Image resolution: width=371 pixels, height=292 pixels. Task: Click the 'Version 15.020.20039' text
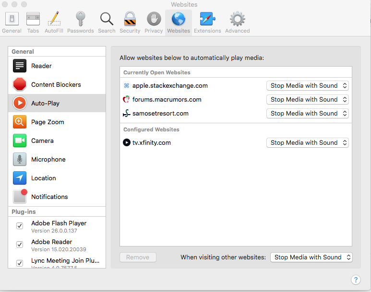point(59,249)
